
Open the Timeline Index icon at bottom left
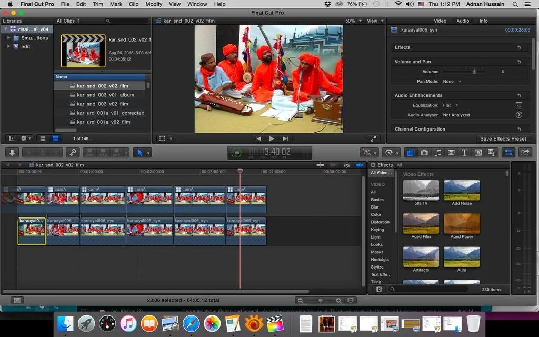(x=16, y=300)
